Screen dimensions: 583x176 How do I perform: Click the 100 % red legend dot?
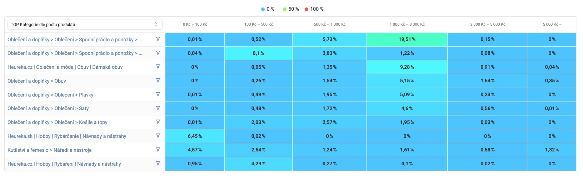pos(307,9)
